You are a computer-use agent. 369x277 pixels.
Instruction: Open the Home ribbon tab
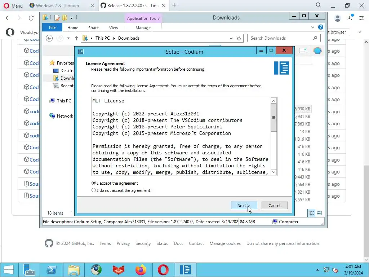73,28
